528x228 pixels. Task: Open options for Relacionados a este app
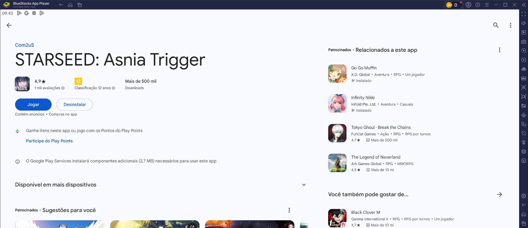click(500, 50)
